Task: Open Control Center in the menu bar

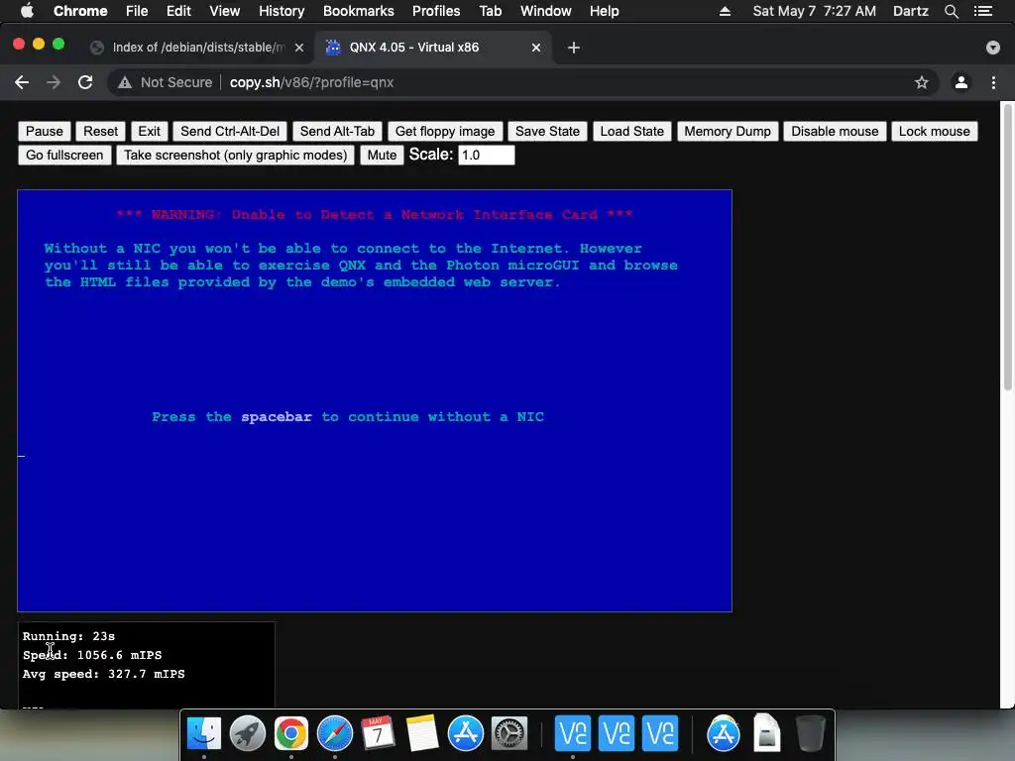Action: (983, 11)
